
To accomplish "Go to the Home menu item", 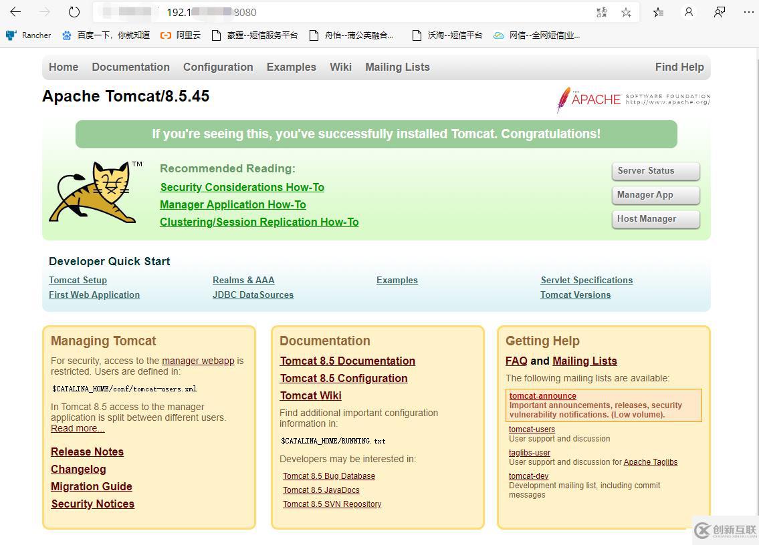I will click(63, 67).
